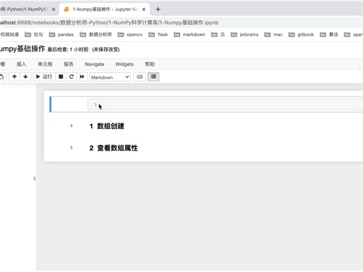
Task: Click the 最后检查 checkpoint status text
Action: coord(68,50)
